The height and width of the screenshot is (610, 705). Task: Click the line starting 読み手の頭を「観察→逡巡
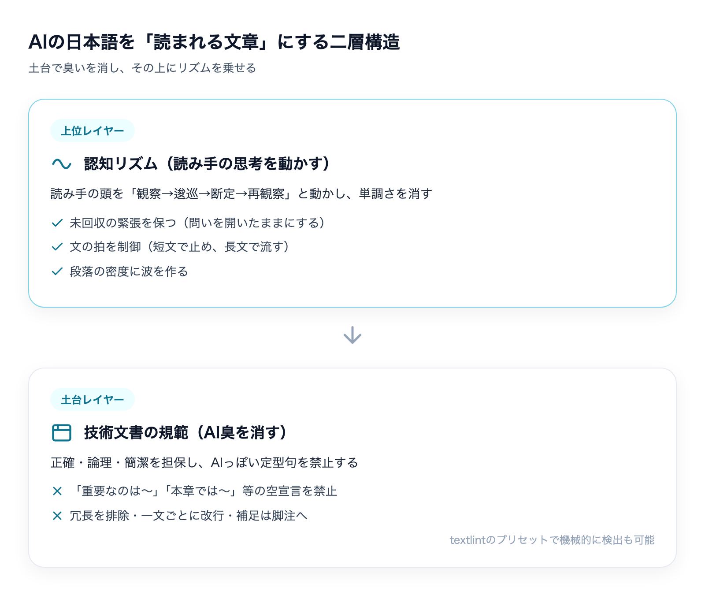pos(241,194)
